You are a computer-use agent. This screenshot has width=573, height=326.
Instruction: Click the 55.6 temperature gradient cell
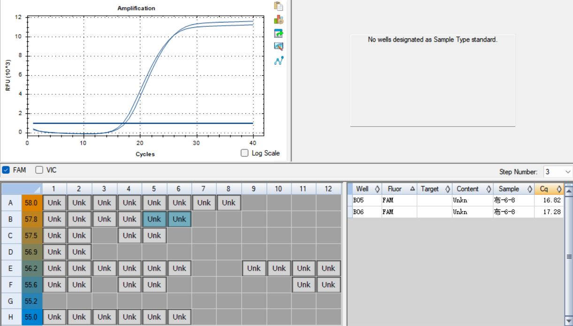[32, 284]
